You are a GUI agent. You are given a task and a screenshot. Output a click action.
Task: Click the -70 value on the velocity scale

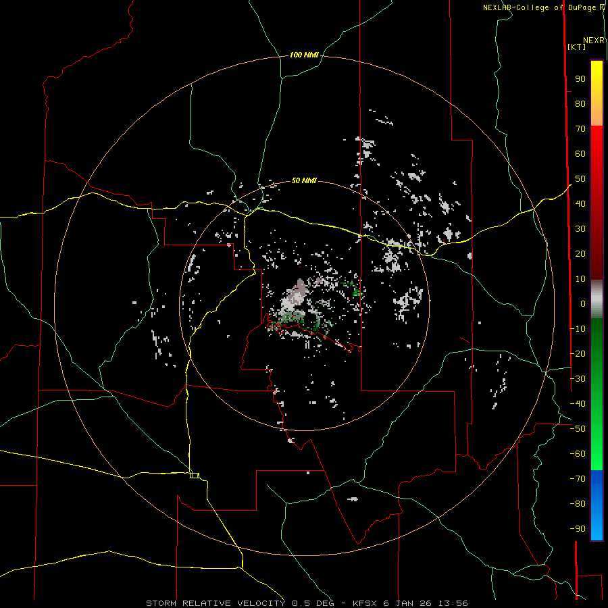(578, 479)
